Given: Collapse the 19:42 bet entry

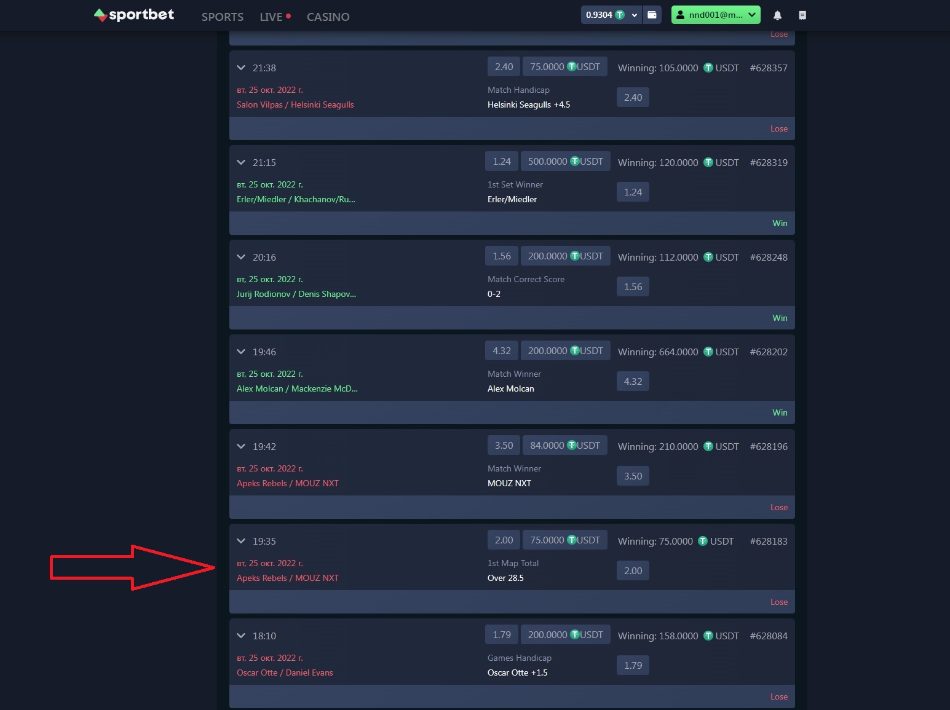Looking at the screenshot, I should point(241,446).
